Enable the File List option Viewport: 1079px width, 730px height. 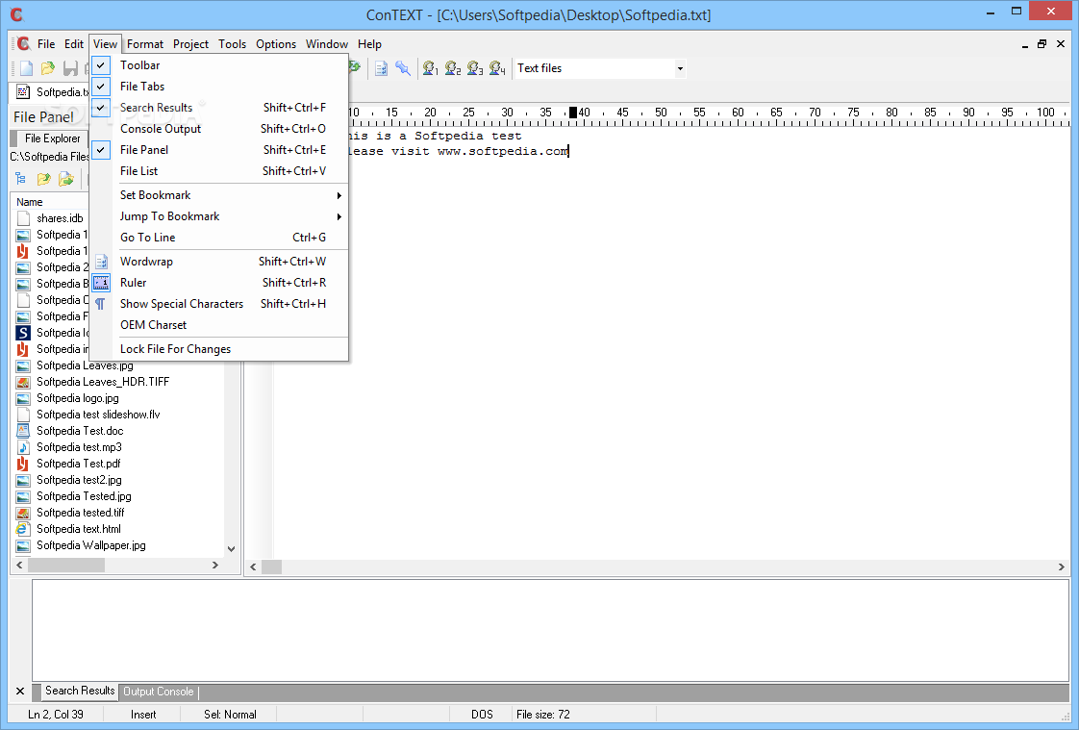(219, 171)
